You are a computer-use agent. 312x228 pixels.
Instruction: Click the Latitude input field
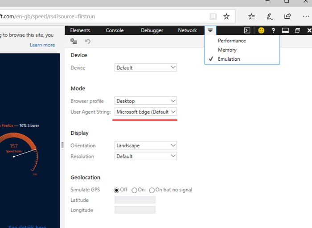pos(135,200)
